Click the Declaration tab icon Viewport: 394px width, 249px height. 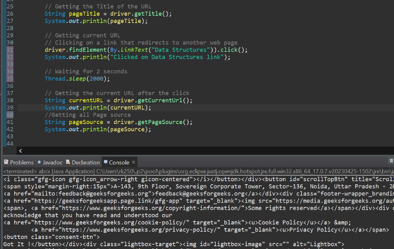tap(68, 162)
